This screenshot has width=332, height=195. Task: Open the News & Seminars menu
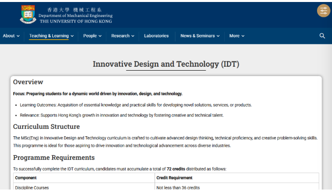point(197,36)
